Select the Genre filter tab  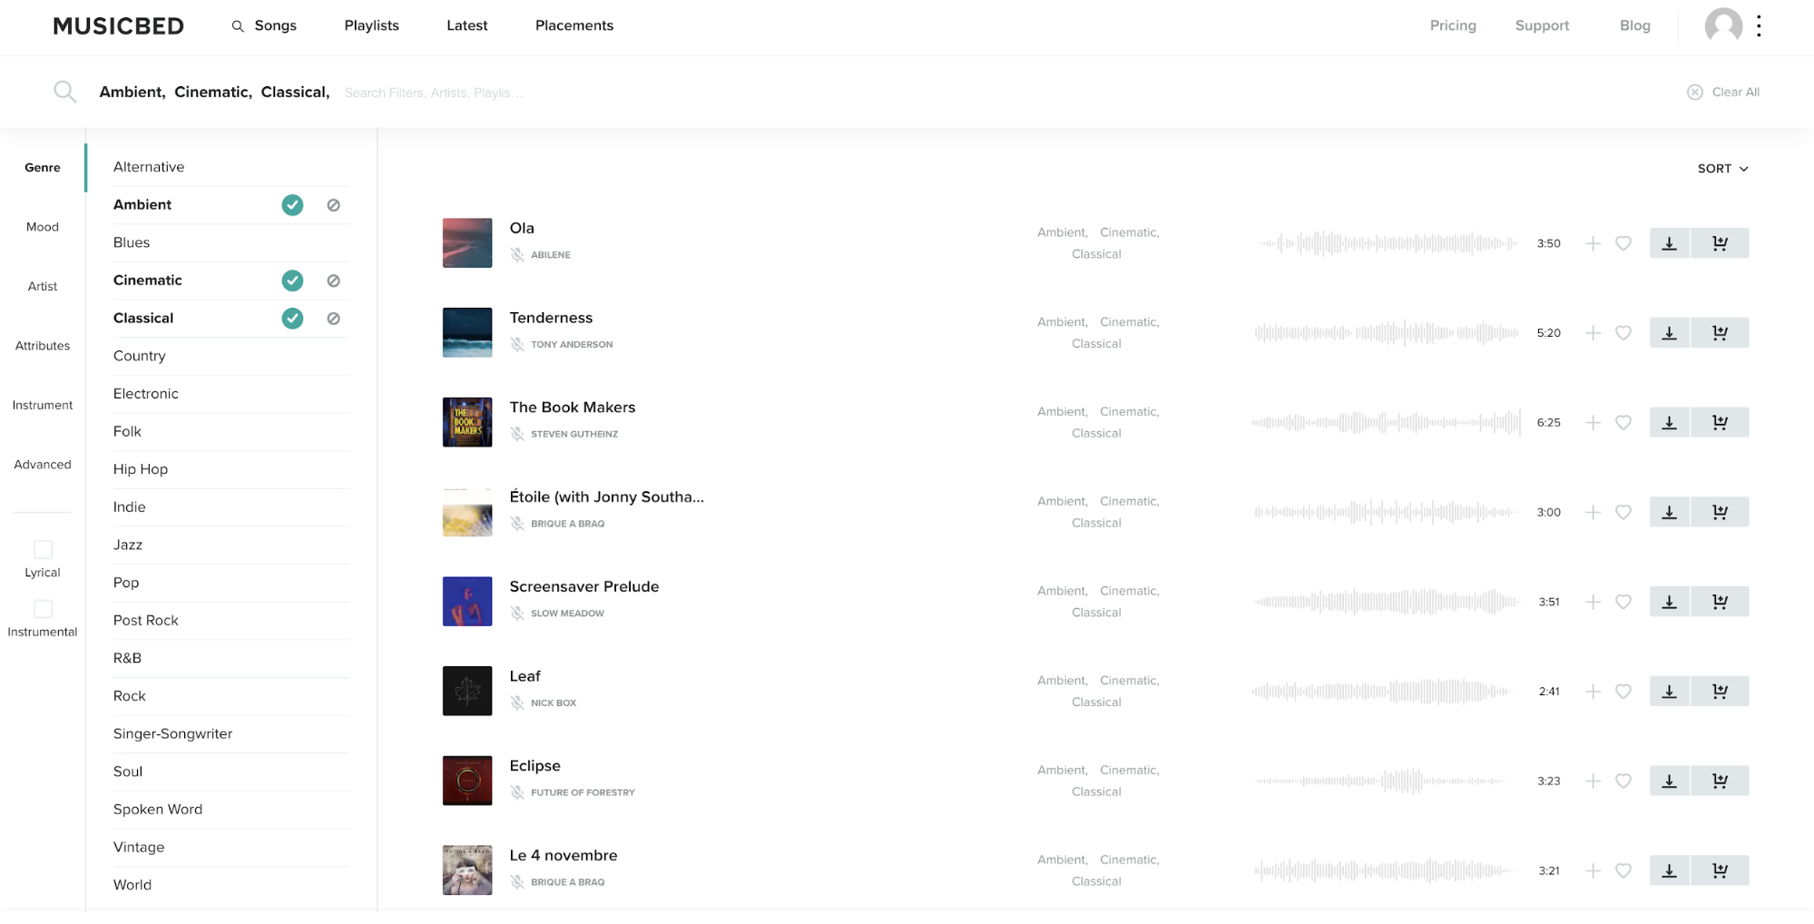[x=43, y=168]
